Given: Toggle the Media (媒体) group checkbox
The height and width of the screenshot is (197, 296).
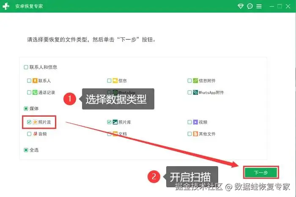Looking at the screenshot, I should click(26, 109).
